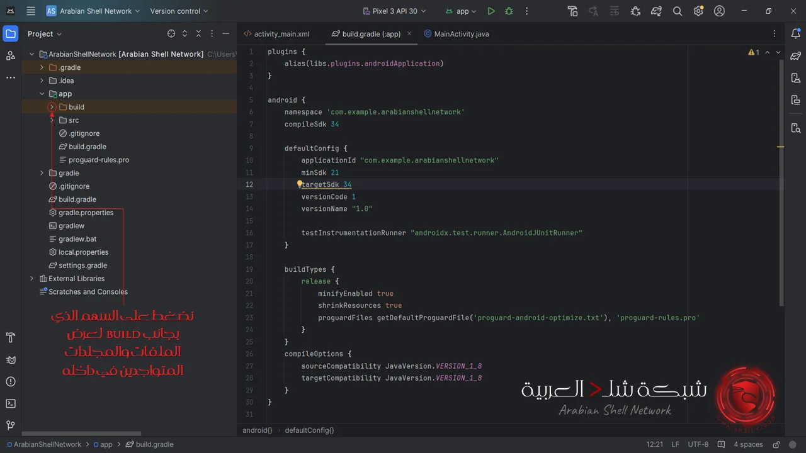Open the main hamburger menu

[31, 11]
